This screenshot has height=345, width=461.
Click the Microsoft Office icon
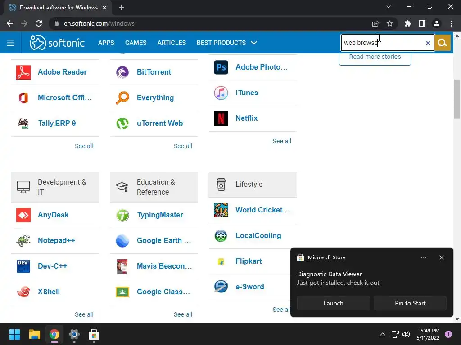point(23,97)
